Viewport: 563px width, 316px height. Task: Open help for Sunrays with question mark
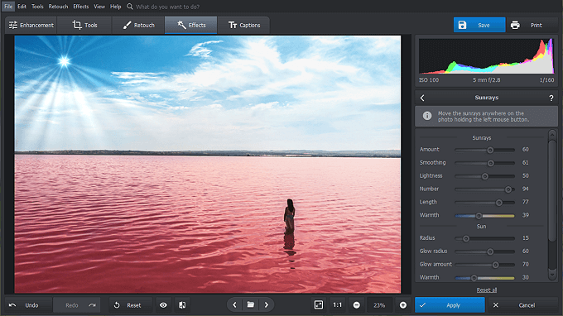coord(551,98)
